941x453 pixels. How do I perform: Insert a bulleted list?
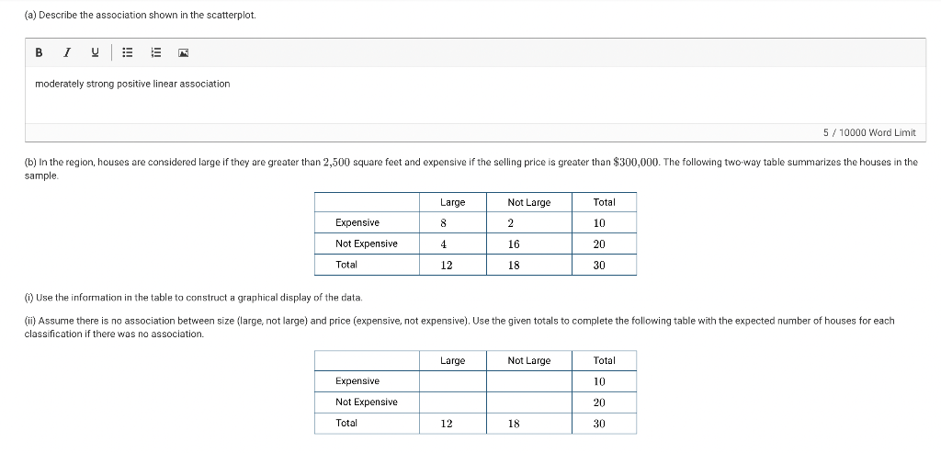(127, 52)
